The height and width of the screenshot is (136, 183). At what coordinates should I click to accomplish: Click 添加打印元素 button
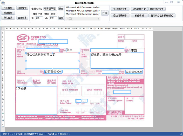[x=120, y=9]
